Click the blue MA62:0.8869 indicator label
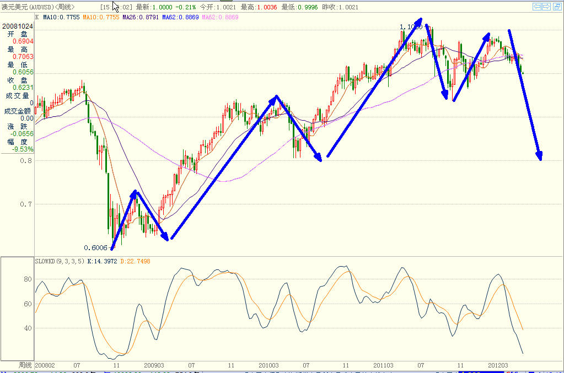564x373 pixels. coord(181,17)
